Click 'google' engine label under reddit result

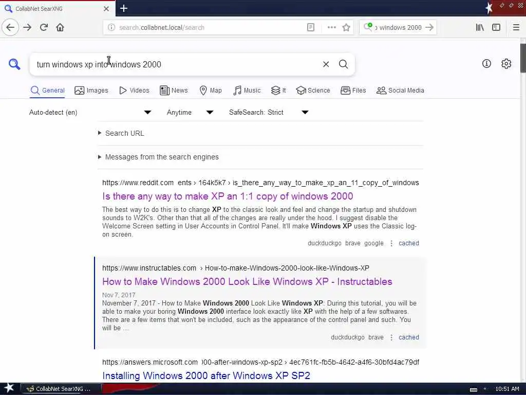point(374,243)
